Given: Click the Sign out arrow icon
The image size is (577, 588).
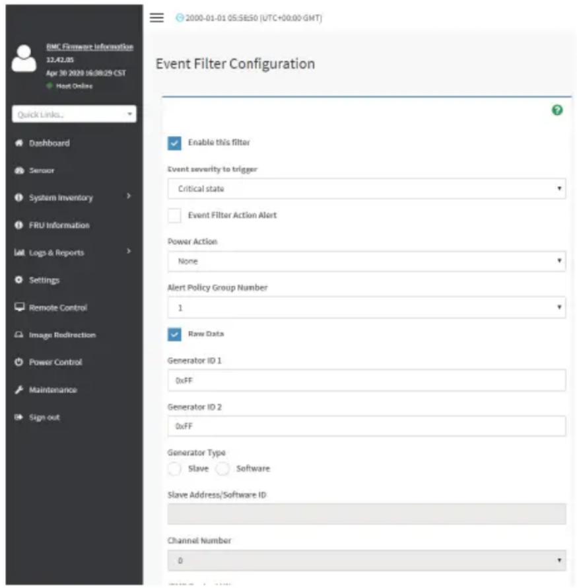Looking at the screenshot, I should click(18, 417).
